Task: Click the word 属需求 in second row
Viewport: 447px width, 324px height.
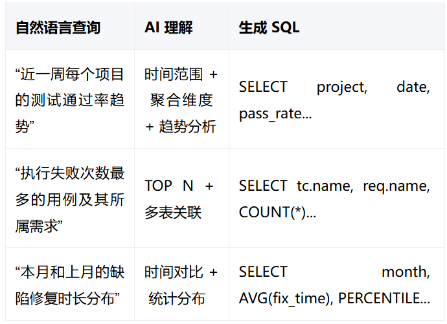Action: pos(37,226)
